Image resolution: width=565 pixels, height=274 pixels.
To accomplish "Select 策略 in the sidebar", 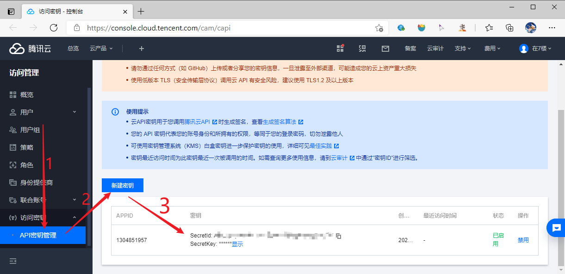I will (27, 147).
